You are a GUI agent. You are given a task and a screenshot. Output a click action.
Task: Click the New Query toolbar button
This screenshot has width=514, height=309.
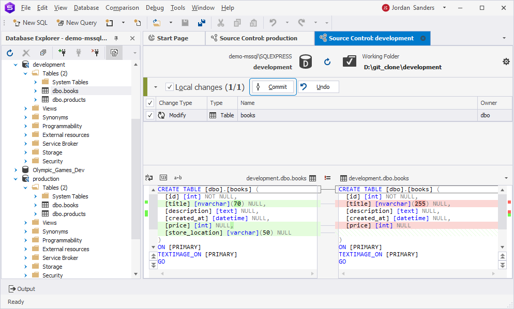[x=77, y=23]
